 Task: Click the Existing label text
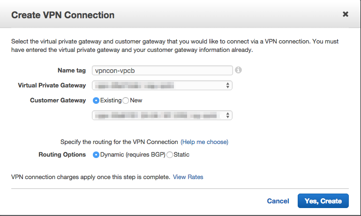point(111,101)
